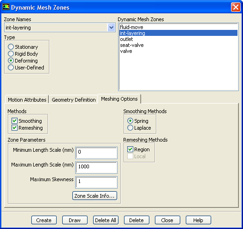This screenshot has width=243, height=229.
Task: Open Zone Scale Info
Action: coord(95,196)
